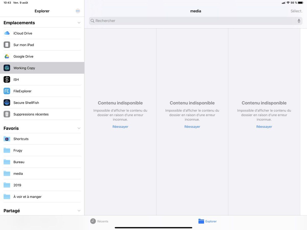307x230 pixels.
Task: Click the Rechercher search field
Action: click(x=194, y=21)
